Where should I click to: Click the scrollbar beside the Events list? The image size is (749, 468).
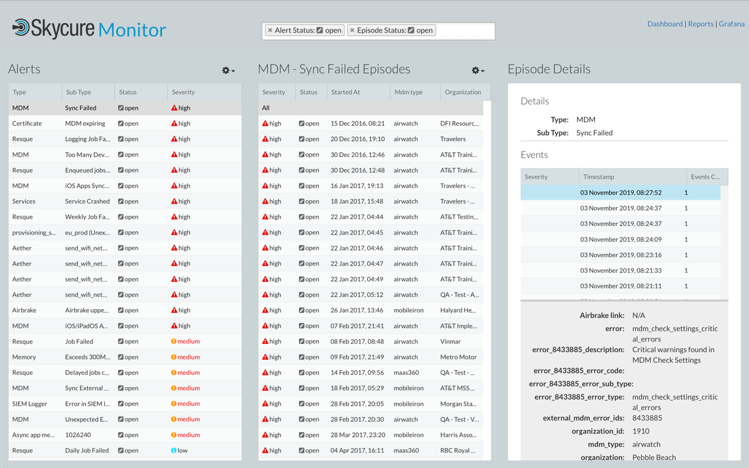[x=724, y=234]
